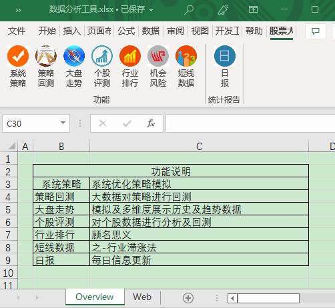
Task: Expand the Name Box dropdown arrow
Action: point(63,123)
